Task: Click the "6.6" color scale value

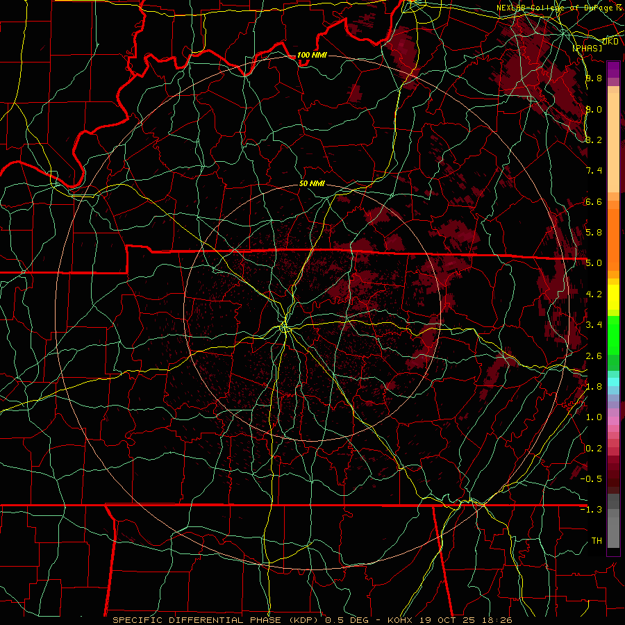Action: (594, 201)
